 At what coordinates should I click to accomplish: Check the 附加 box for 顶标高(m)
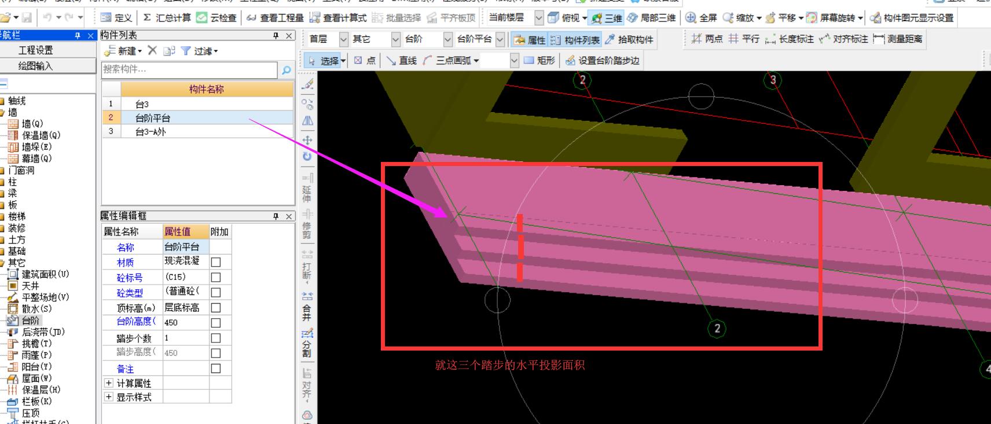point(216,307)
